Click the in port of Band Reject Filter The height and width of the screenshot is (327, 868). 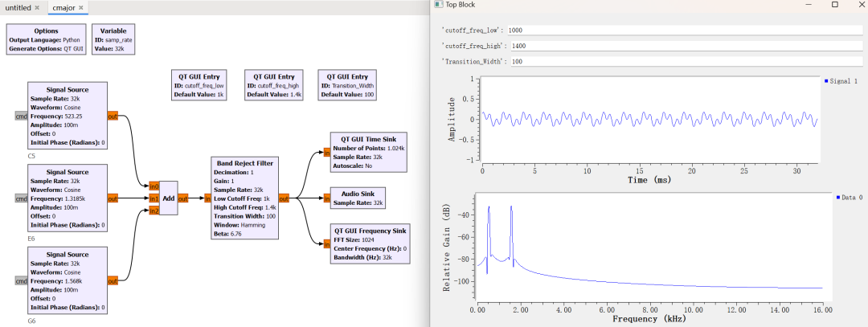click(208, 198)
